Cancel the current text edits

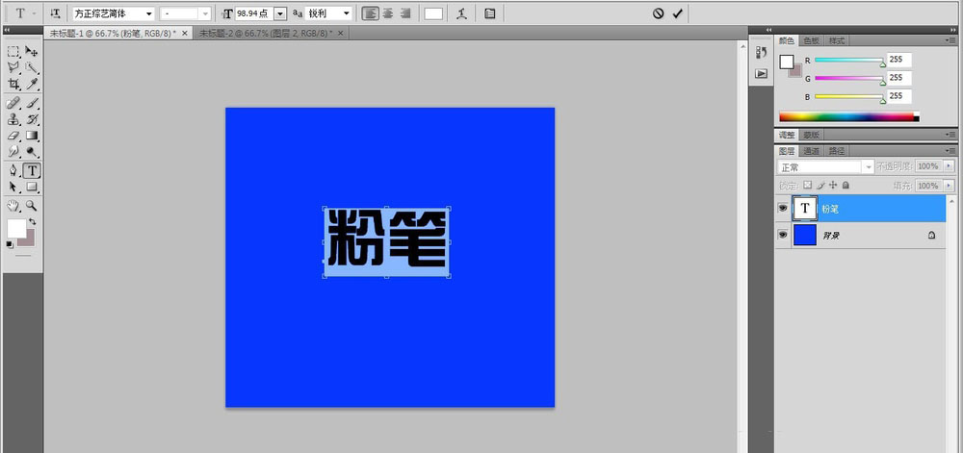pyautogui.click(x=658, y=13)
